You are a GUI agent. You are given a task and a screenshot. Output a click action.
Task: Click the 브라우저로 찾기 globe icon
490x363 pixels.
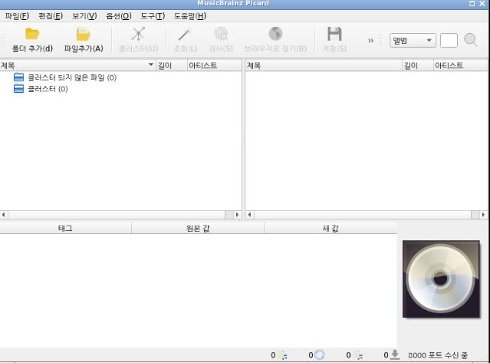click(275, 34)
